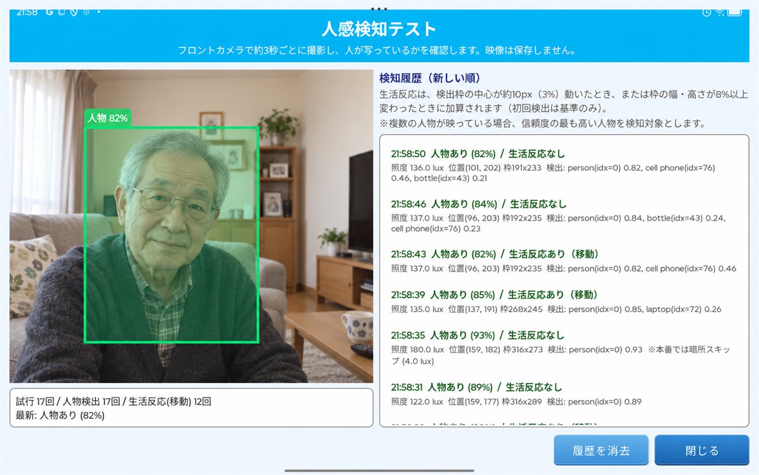Click the camera preview image
759x475 pixels.
tap(191, 226)
